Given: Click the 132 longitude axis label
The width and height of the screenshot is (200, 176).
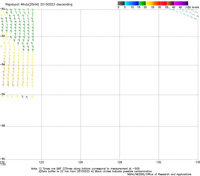Looking at the screenshot, I should pyautogui.click(x=159, y=162).
